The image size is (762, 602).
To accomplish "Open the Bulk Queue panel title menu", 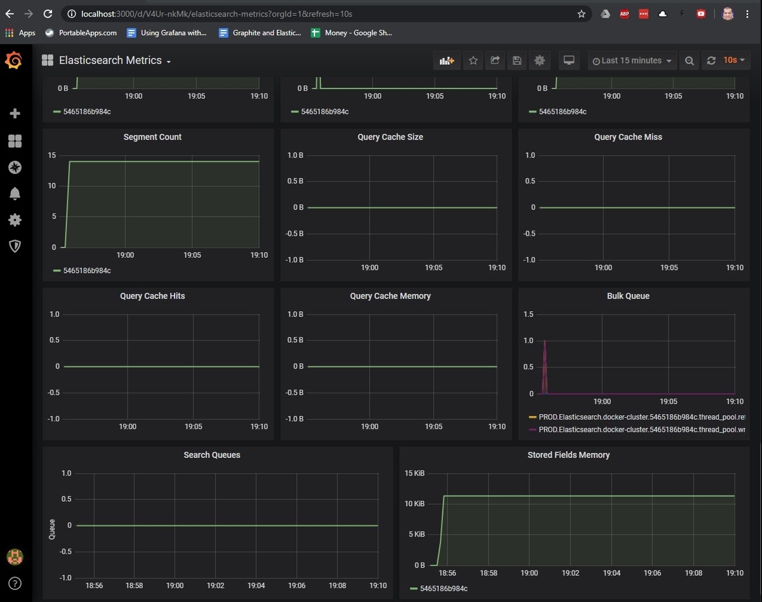I will pyautogui.click(x=628, y=296).
